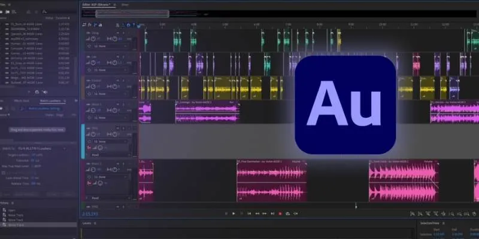Stop playback in the transport bar

click(226, 214)
